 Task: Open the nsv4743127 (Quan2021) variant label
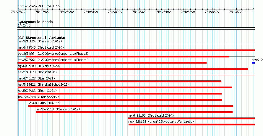click(x=36, y=78)
